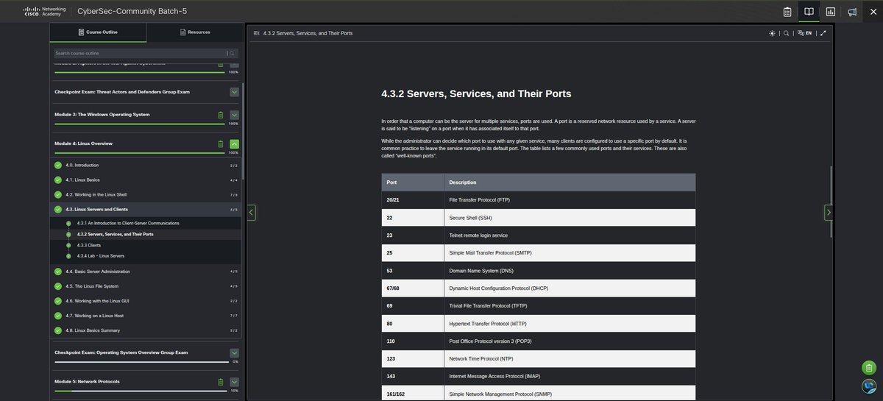Select the open book course content icon

809,11
